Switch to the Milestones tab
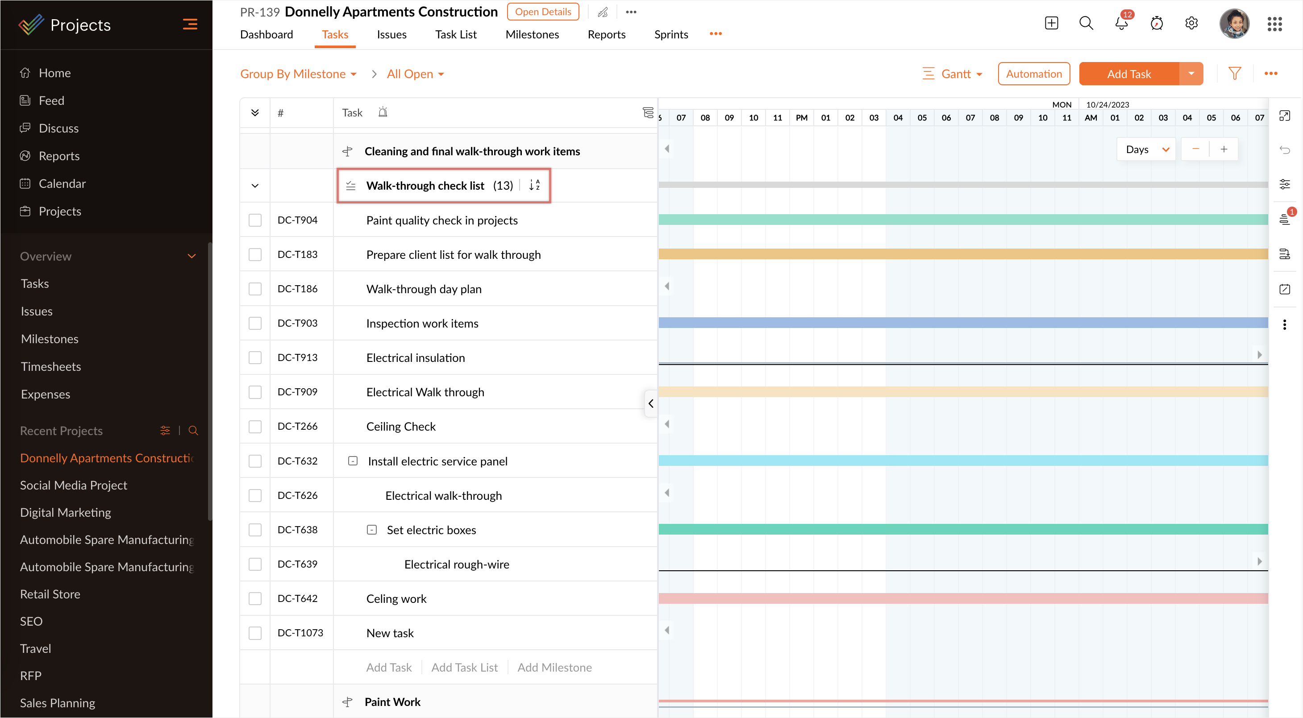 click(x=532, y=34)
